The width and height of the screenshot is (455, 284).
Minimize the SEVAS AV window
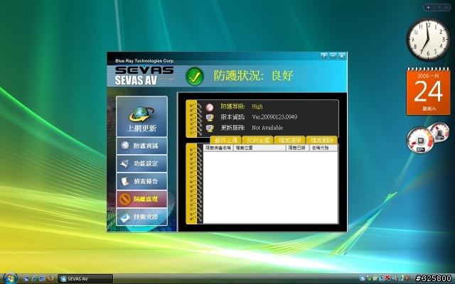[333, 56]
